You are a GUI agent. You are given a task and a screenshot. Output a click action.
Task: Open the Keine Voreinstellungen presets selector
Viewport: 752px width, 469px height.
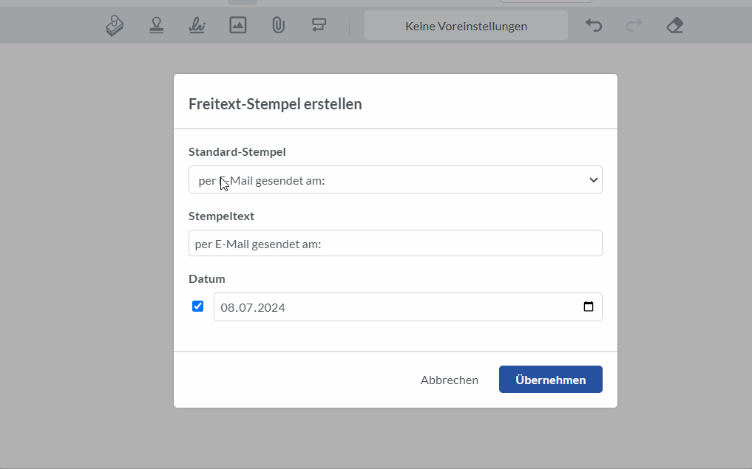tap(466, 26)
